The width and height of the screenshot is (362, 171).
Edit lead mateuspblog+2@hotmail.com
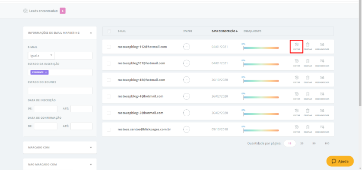pos(296,113)
